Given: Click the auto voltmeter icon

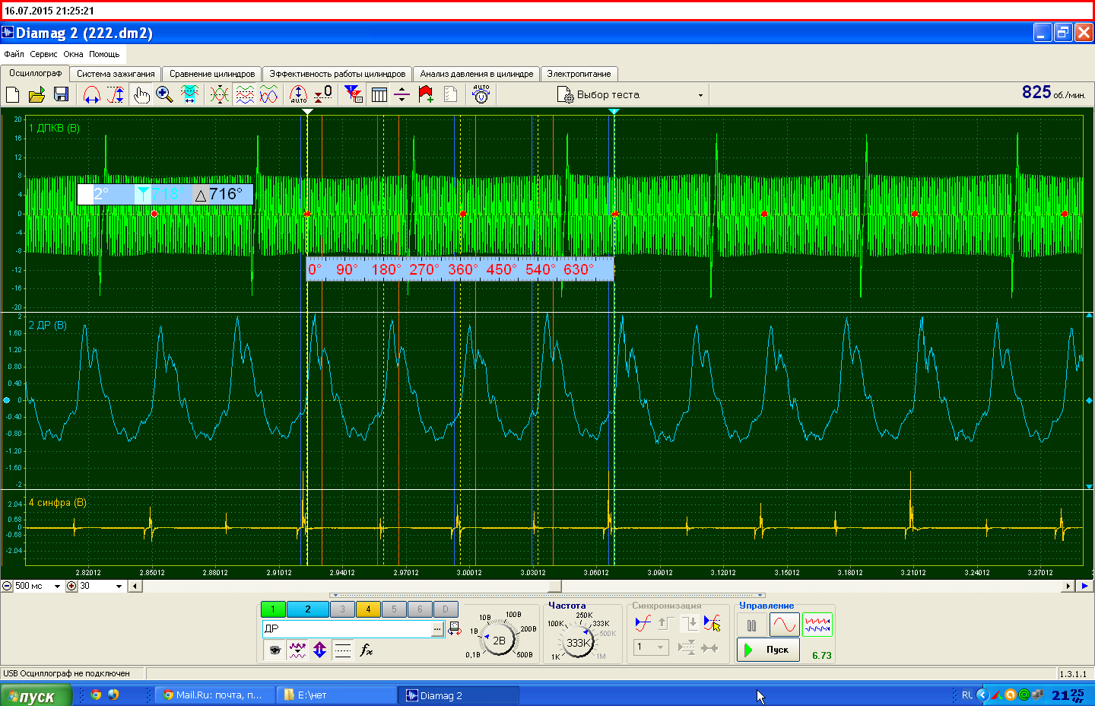Looking at the screenshot, I should coord(481,94).
